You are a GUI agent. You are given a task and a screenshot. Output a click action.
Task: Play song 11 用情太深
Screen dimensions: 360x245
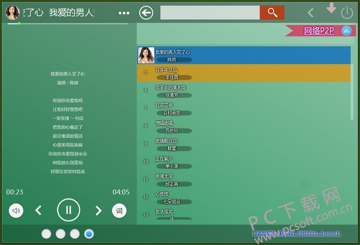[244, 180]
